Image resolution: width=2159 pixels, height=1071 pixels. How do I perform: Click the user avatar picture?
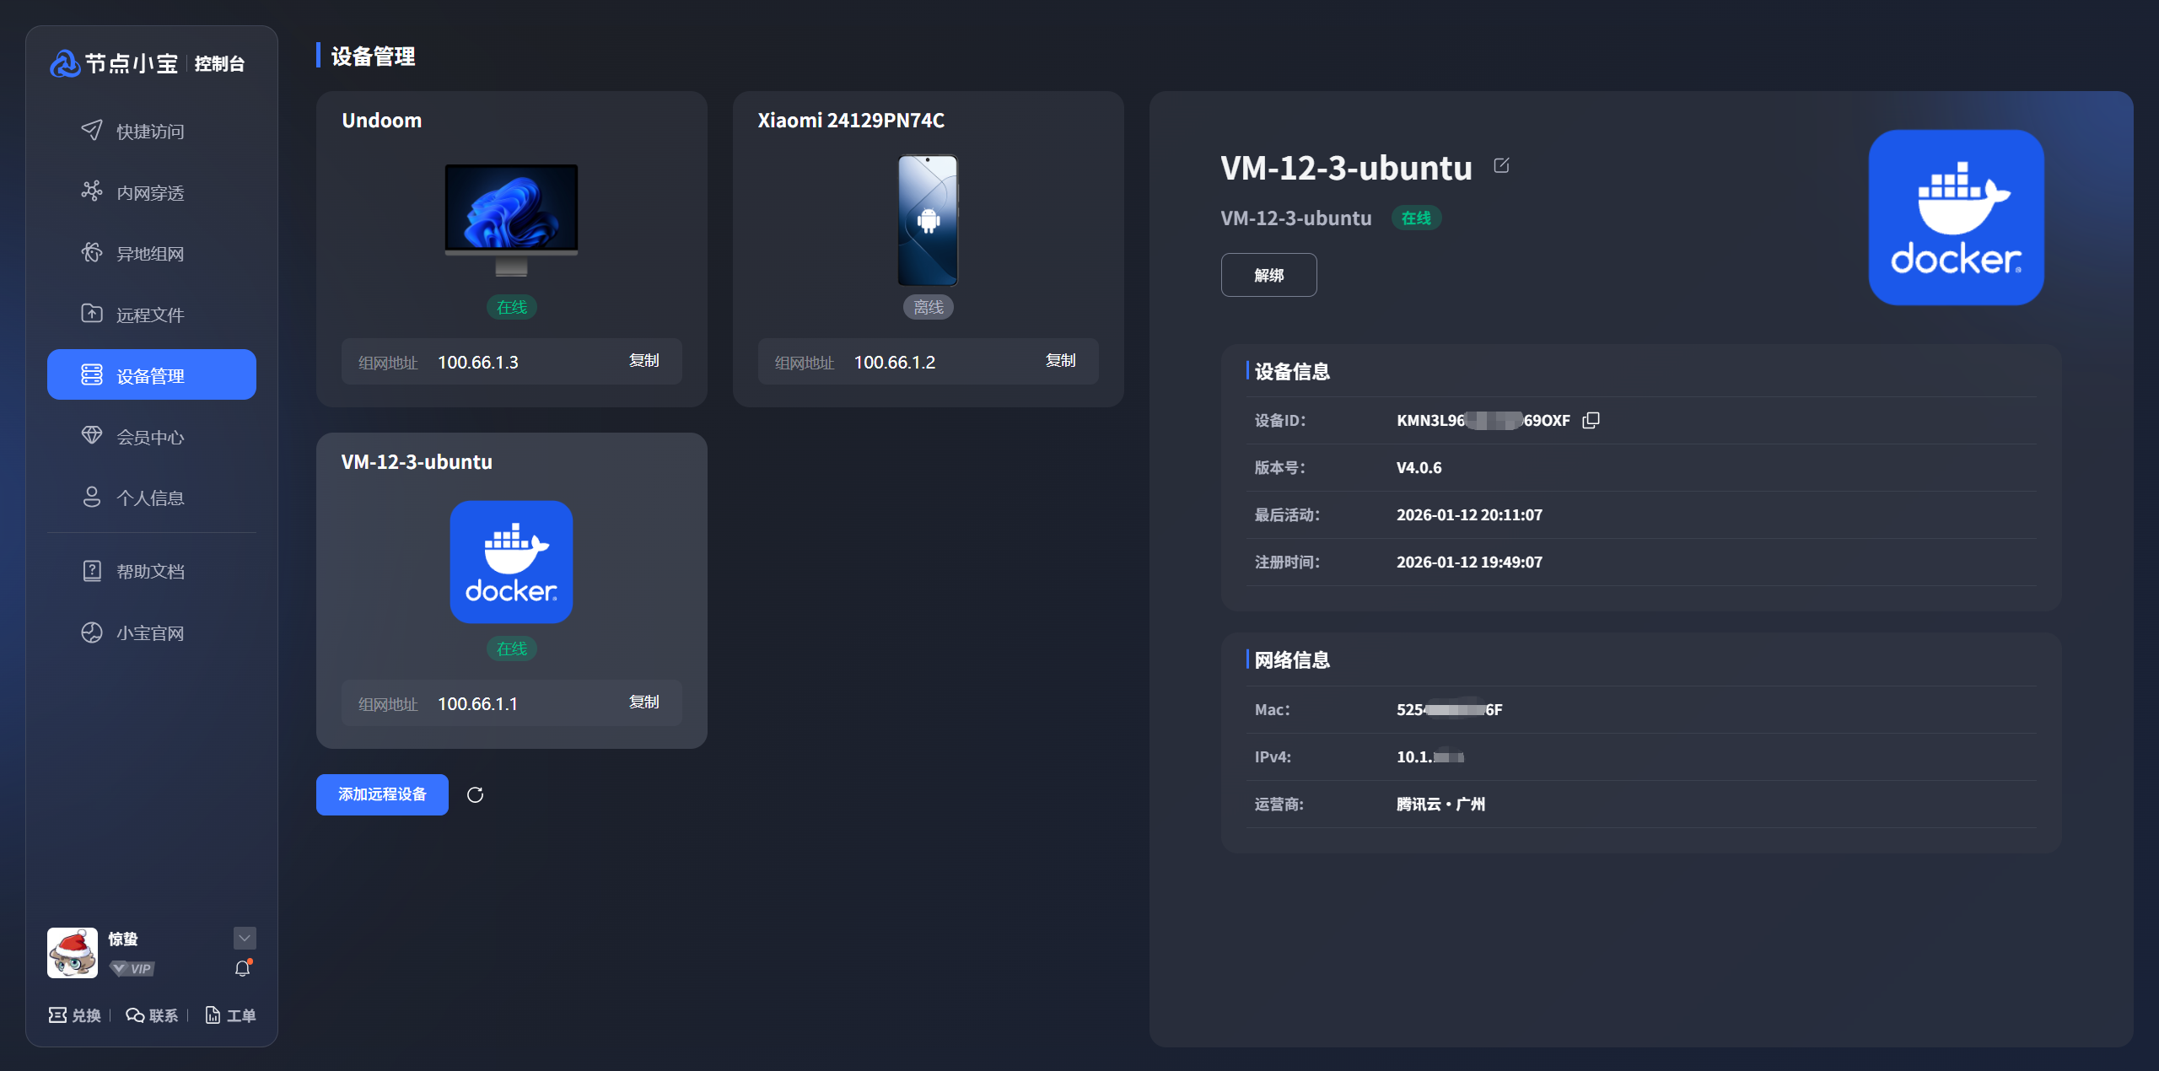click(x=73, y=953)
